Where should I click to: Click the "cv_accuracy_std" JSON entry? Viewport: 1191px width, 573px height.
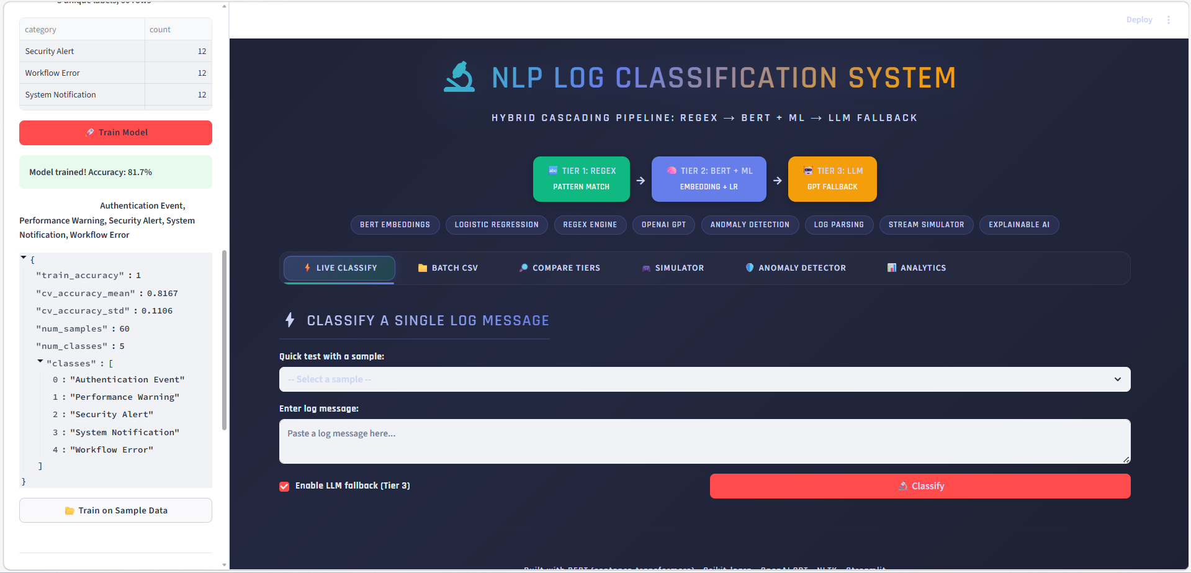click(x=104, y=311)
